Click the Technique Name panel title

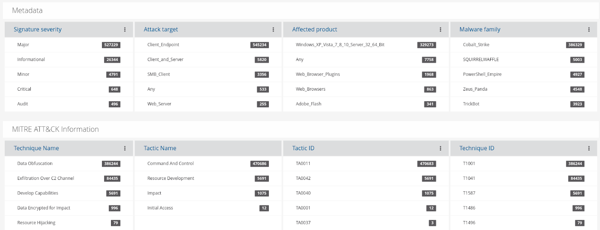36,148
